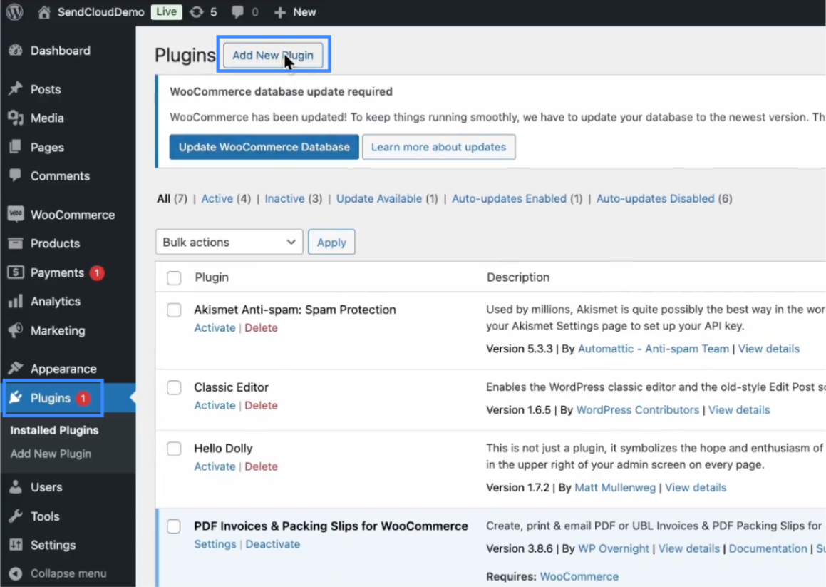
Task: Select Add New Plugin in the sidebar submenu
Action: pyautogui.click(x=51, y=454)
